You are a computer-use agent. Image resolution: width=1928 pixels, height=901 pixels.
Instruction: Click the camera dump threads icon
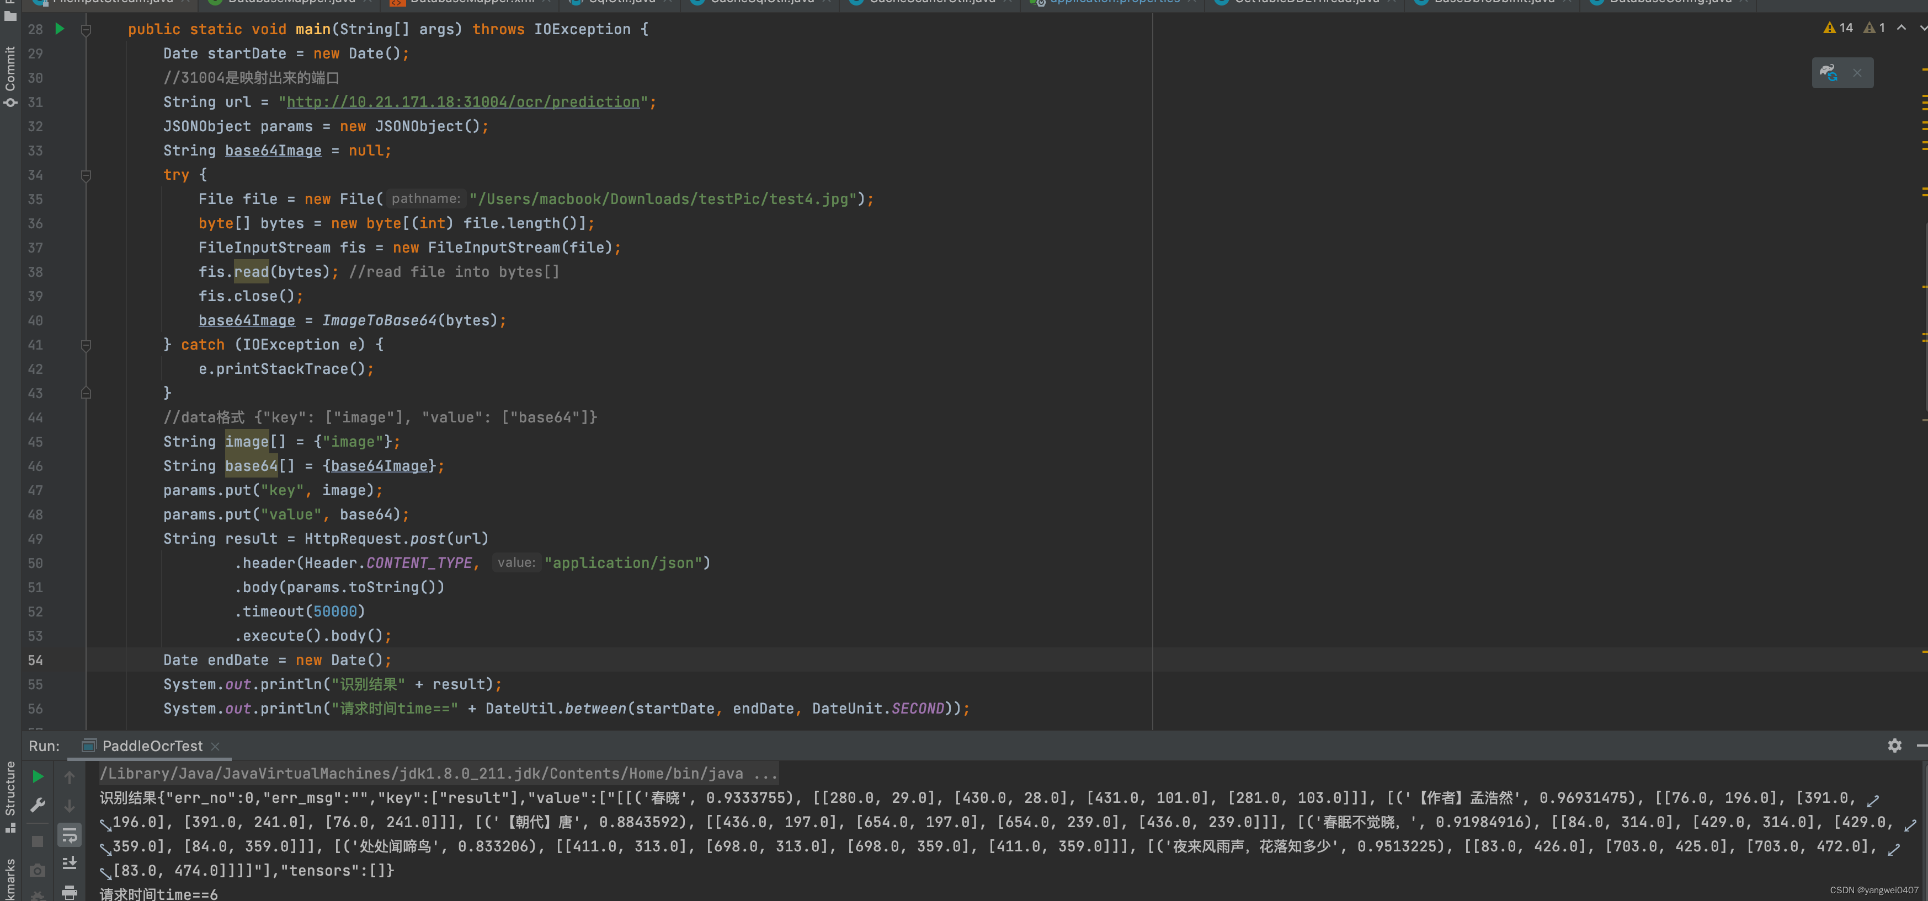pyautogui.click(x=38, y=870)
